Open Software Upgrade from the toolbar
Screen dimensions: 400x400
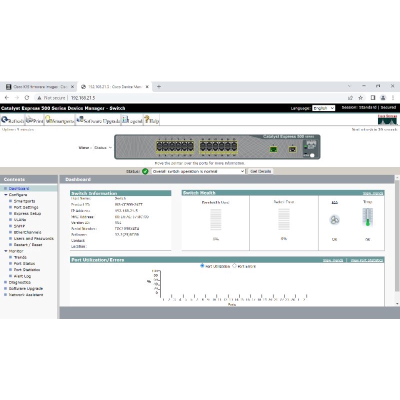click(98, 120)
